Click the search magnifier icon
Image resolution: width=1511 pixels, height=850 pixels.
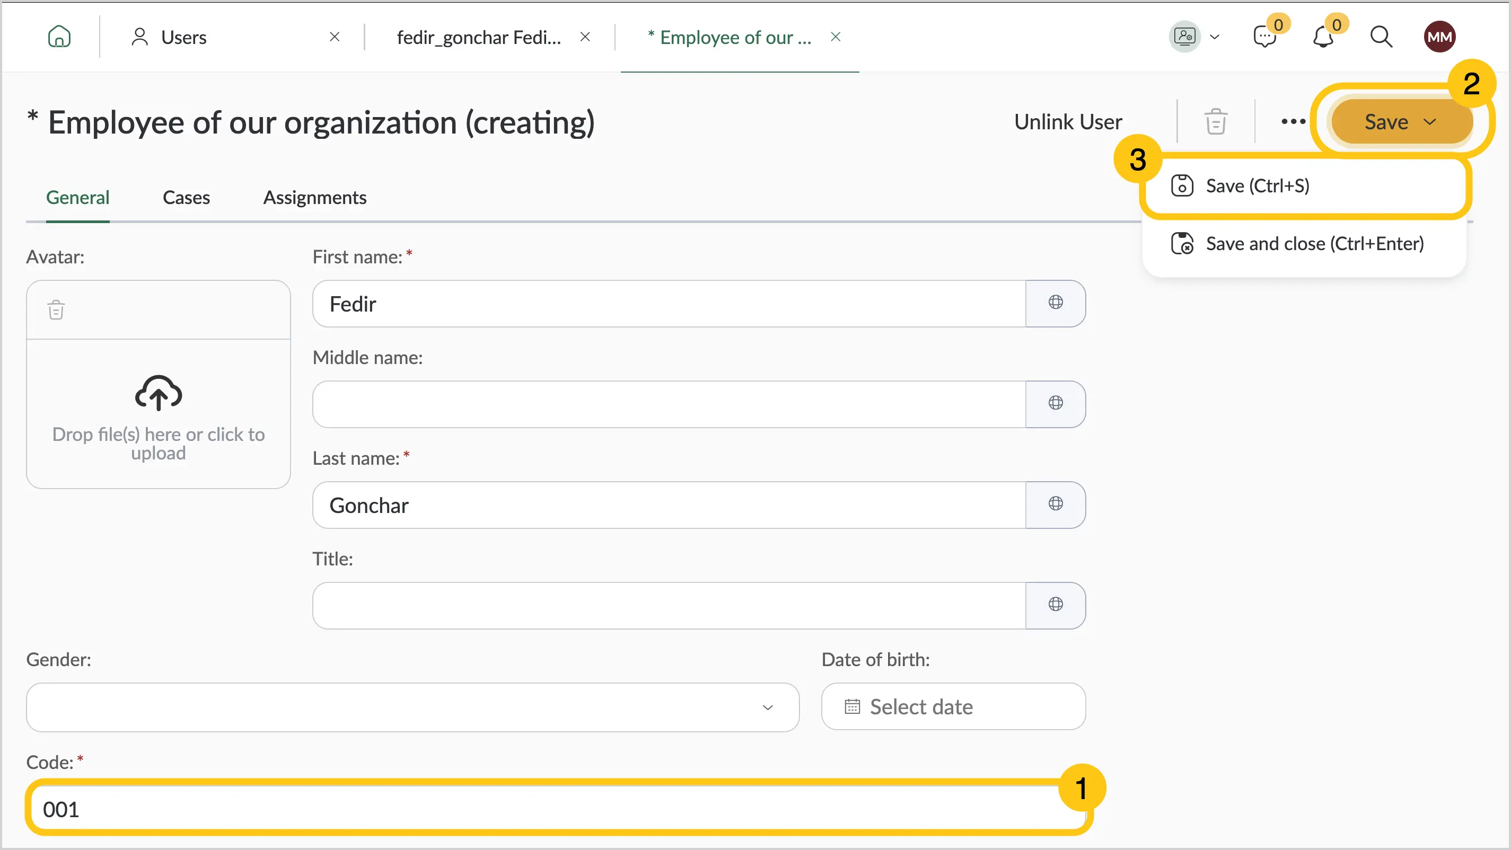tap(1381, 37)
